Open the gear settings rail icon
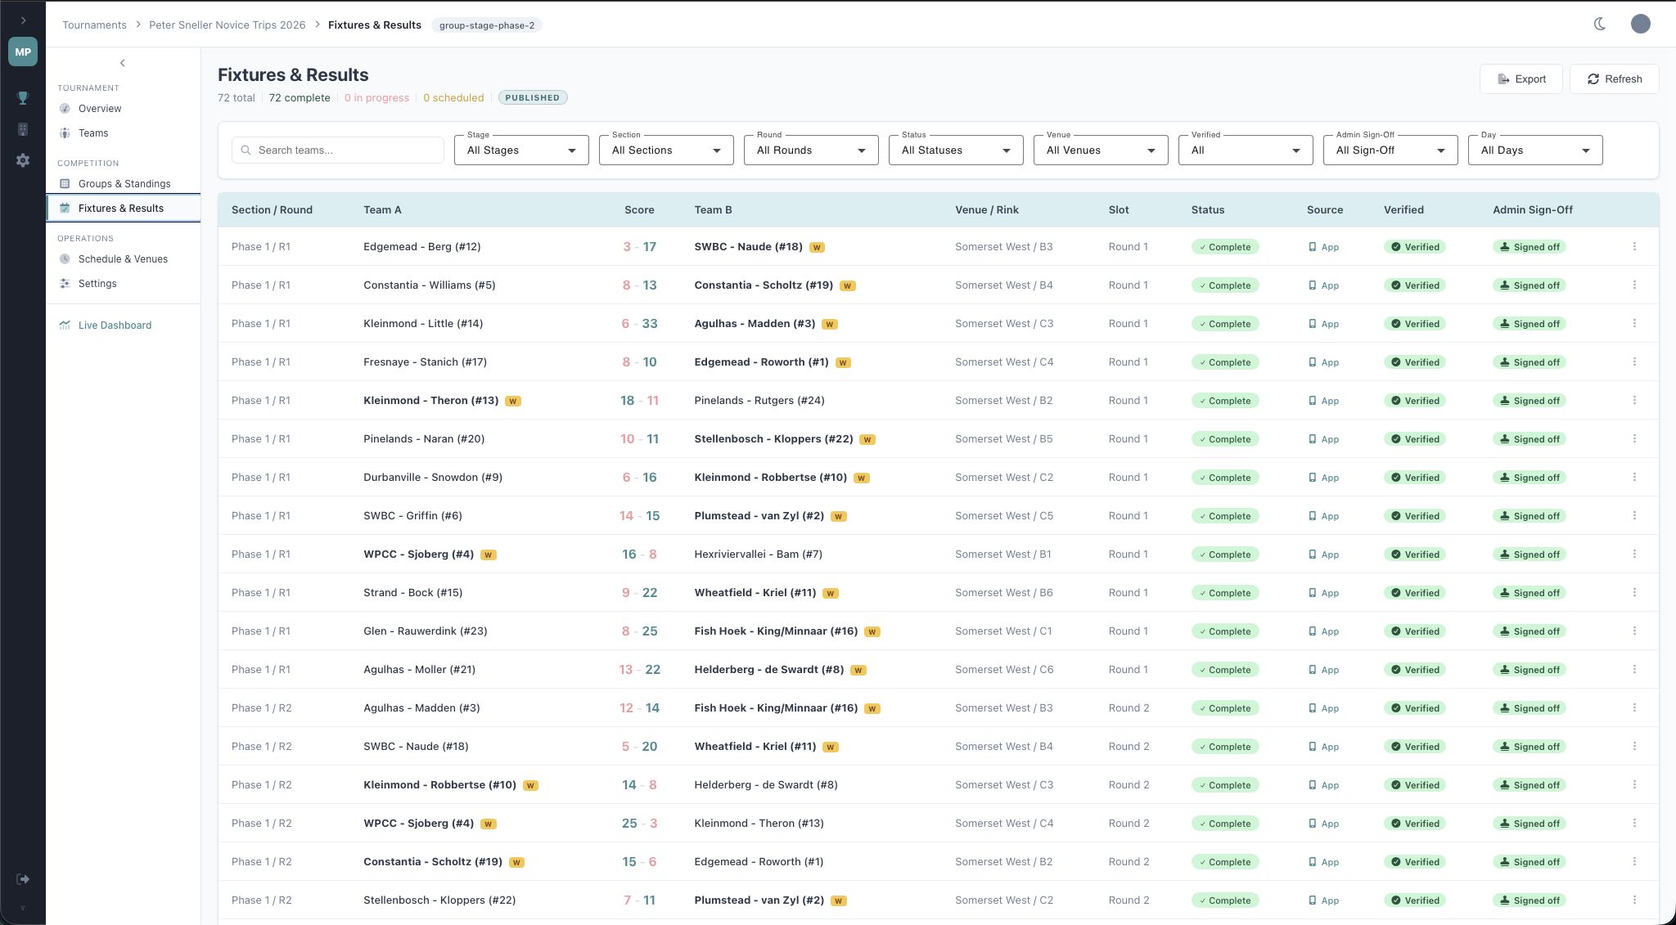The image size is (1676, 925). [23, 160]
